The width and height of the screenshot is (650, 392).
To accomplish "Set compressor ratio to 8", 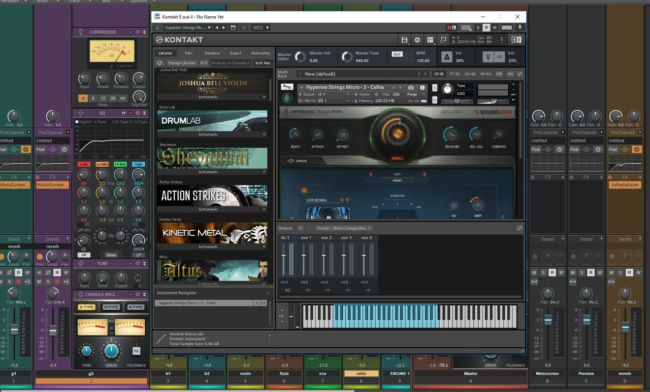I will point(93,98).
